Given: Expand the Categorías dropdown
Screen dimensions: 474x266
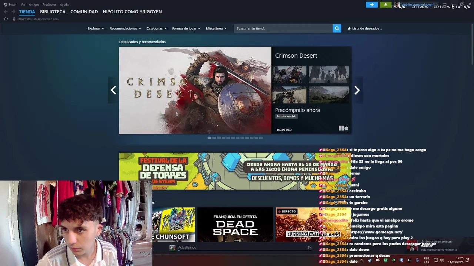Looking at the screenshot, I should tap(156, 28).
